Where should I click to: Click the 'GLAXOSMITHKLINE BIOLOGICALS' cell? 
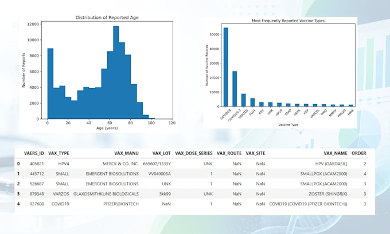tap(106, 194)
